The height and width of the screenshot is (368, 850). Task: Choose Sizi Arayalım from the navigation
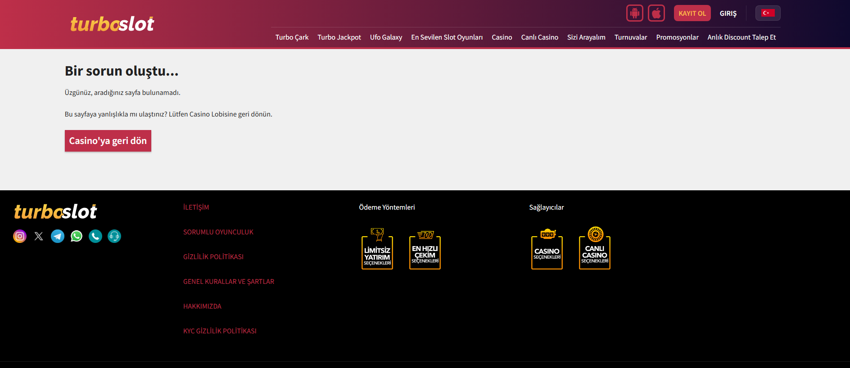click(586, 37)
